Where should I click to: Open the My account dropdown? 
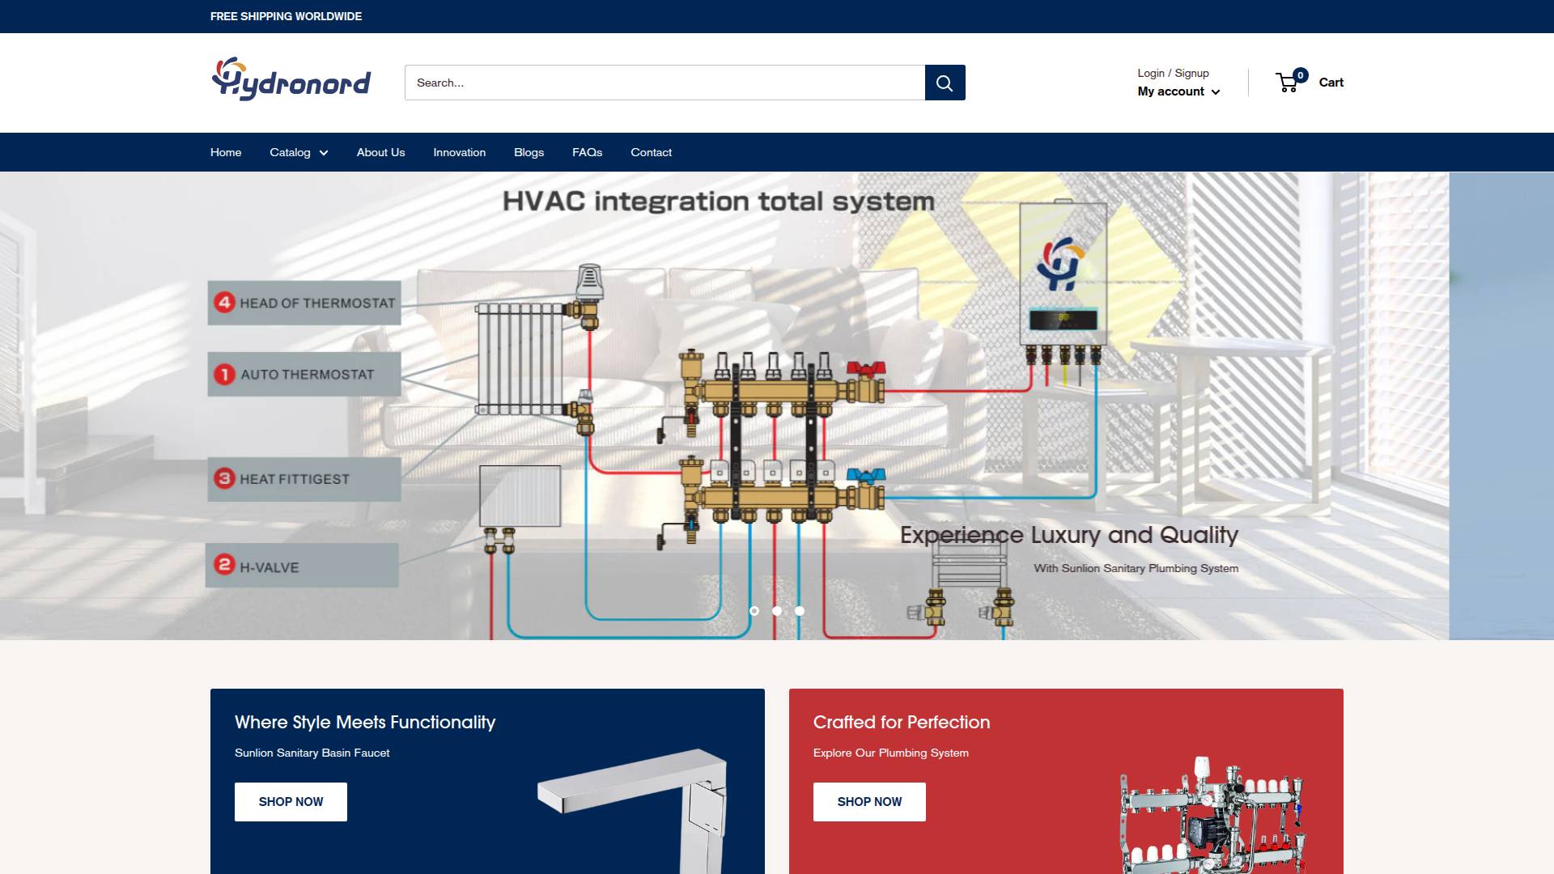coord(1170,91)
